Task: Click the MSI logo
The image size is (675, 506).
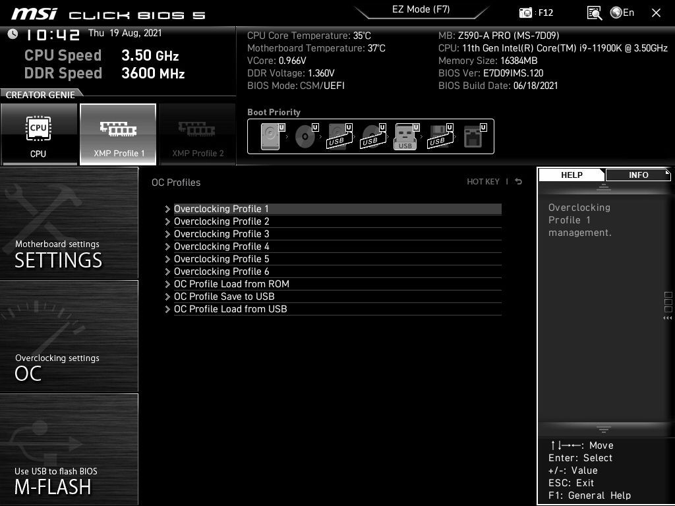Action: coord(34,14)
